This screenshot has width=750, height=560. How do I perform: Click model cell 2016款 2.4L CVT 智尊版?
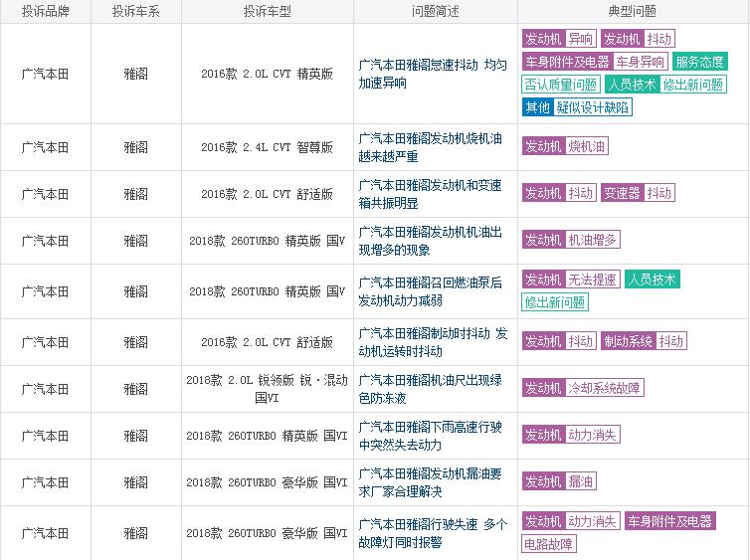coord(267,147)
